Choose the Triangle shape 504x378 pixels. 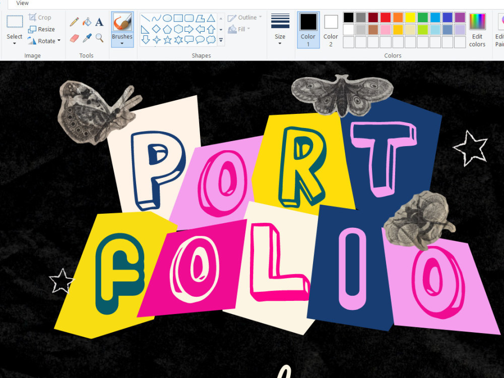coord(211,18)
